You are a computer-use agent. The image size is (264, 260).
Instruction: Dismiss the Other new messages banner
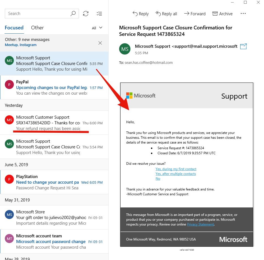click(100, 43)
